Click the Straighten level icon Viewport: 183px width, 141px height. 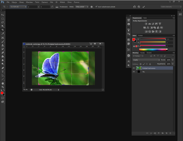(57, 7)
